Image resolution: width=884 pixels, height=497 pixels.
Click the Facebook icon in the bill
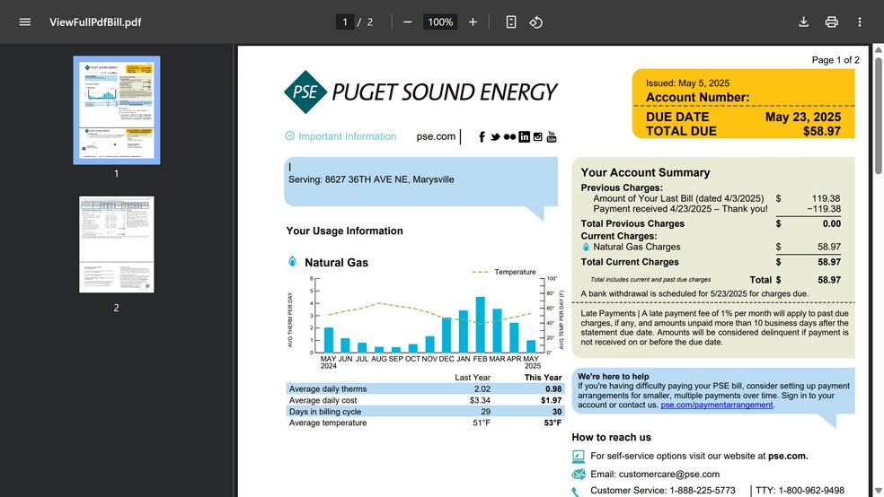[482, 136]
